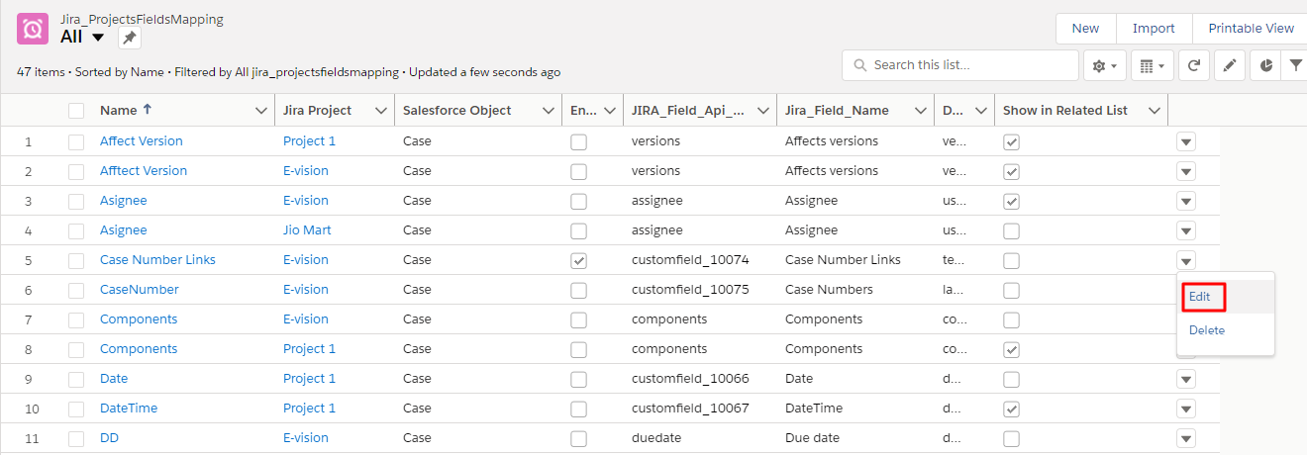Open Show in Related List column dropdown
Image resolution: width=1307 pixels, height=455 pixels.
click(1155, 111)
